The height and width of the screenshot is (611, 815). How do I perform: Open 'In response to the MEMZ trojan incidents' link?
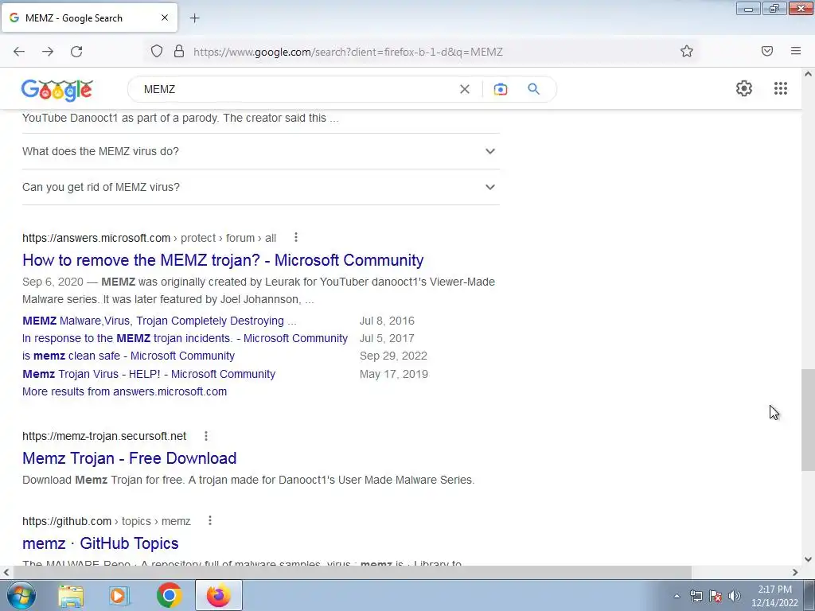pyautogui.click(x=185, y=338)
